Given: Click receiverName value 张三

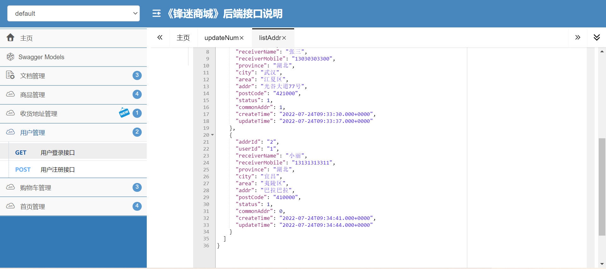Looking at the screenshot, I should pos(295,52).
